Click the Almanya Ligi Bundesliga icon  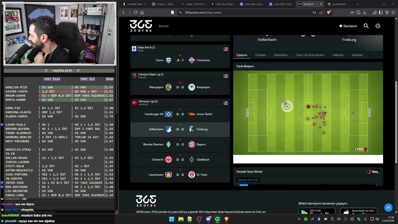coord(134,103)
